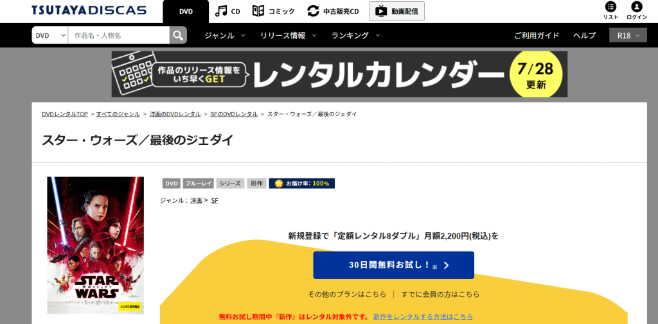658x324 pixels.
Task: Open the comic book icon
Action: (x=258, y=11)
